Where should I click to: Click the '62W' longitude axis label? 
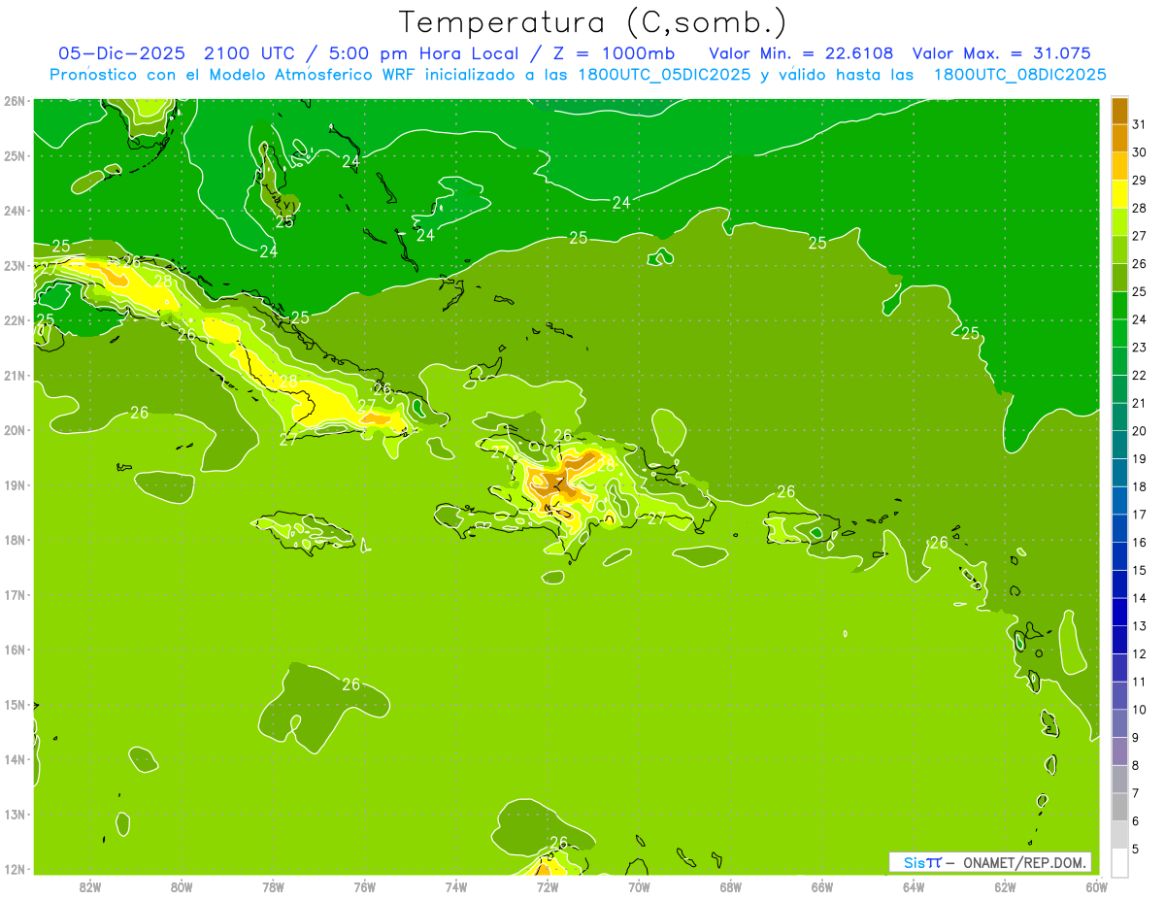1005,886
